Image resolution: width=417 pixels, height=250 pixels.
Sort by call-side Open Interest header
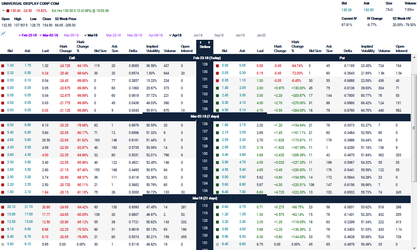point(187,49)
